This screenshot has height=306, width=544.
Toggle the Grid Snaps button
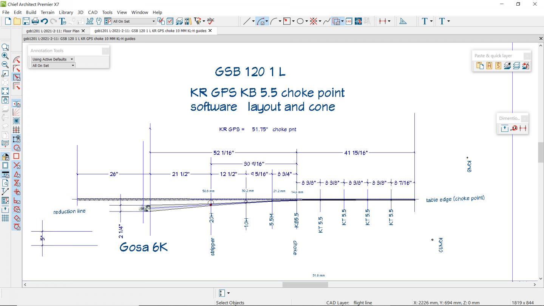tap(17, 130)
